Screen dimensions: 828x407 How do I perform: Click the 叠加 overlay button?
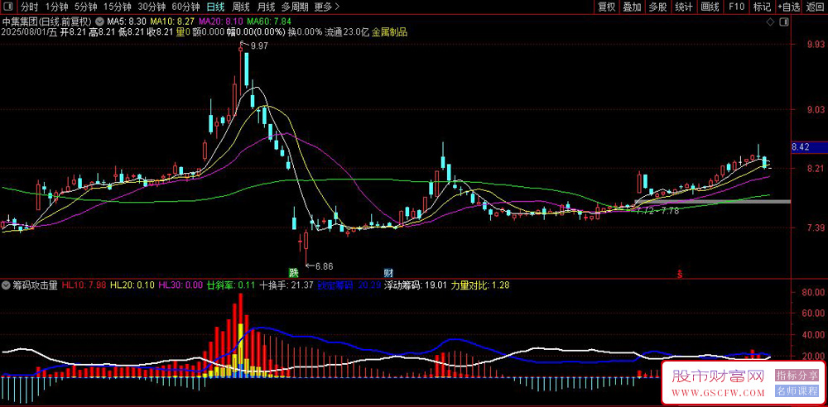pos(632,7)
